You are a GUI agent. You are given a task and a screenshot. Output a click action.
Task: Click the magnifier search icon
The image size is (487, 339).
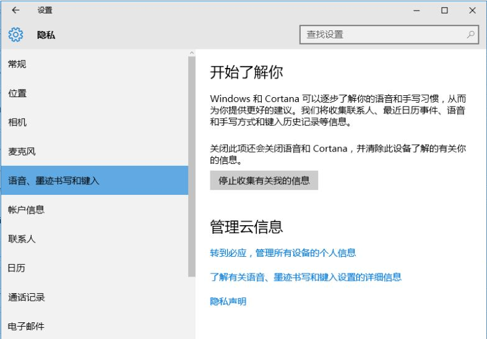[x=471, y=35]
